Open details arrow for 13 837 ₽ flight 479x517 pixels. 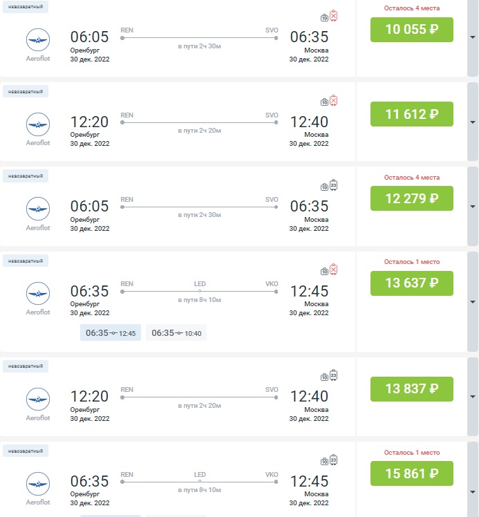click(473, 397)
